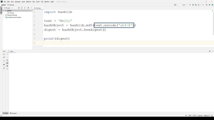This screenshot has height=120, width=214.
Task: Open the Run menu
Action: coord(34,2)
